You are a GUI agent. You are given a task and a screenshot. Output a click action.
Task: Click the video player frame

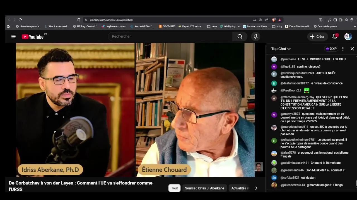[135, 110]
